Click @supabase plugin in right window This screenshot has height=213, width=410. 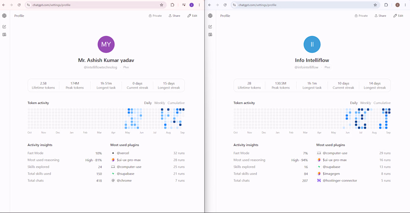353,167
